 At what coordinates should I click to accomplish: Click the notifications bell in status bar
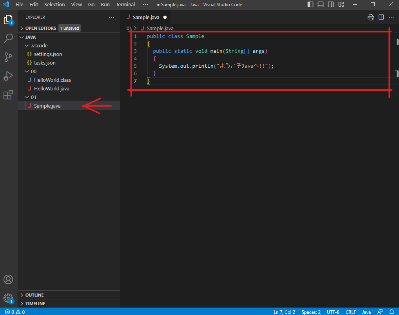(x=391, y=312)
